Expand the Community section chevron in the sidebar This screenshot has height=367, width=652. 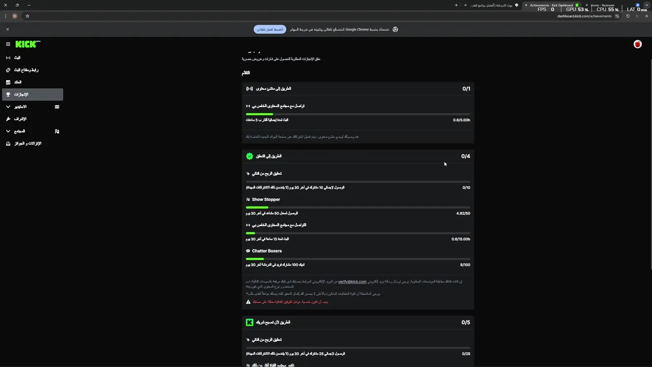click(8, 131)
